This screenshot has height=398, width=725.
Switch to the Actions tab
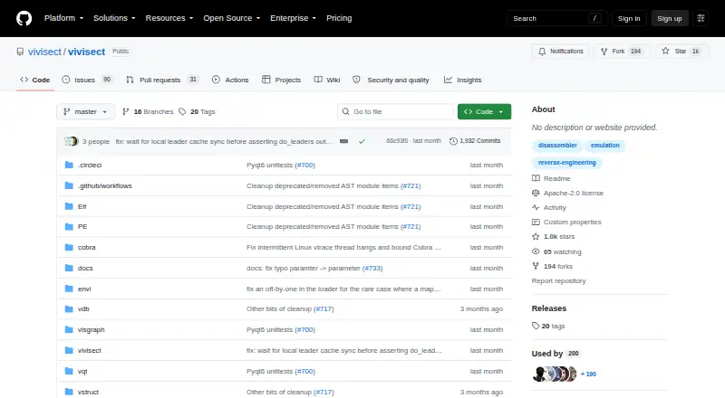tap(230, 80)
